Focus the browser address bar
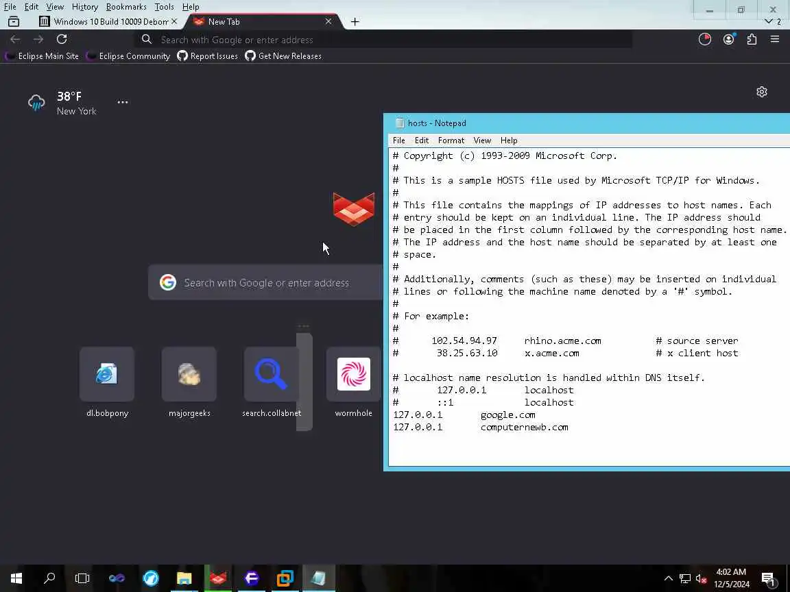790x592 pixels. click(x=384, y=40)
